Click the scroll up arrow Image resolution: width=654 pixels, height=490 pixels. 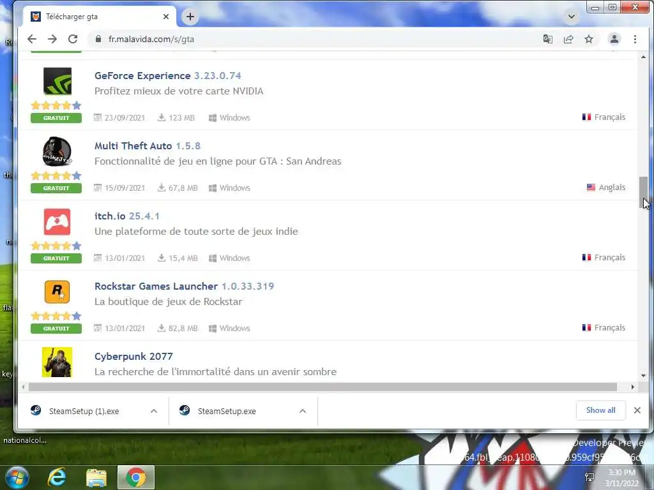pos(644,57)
